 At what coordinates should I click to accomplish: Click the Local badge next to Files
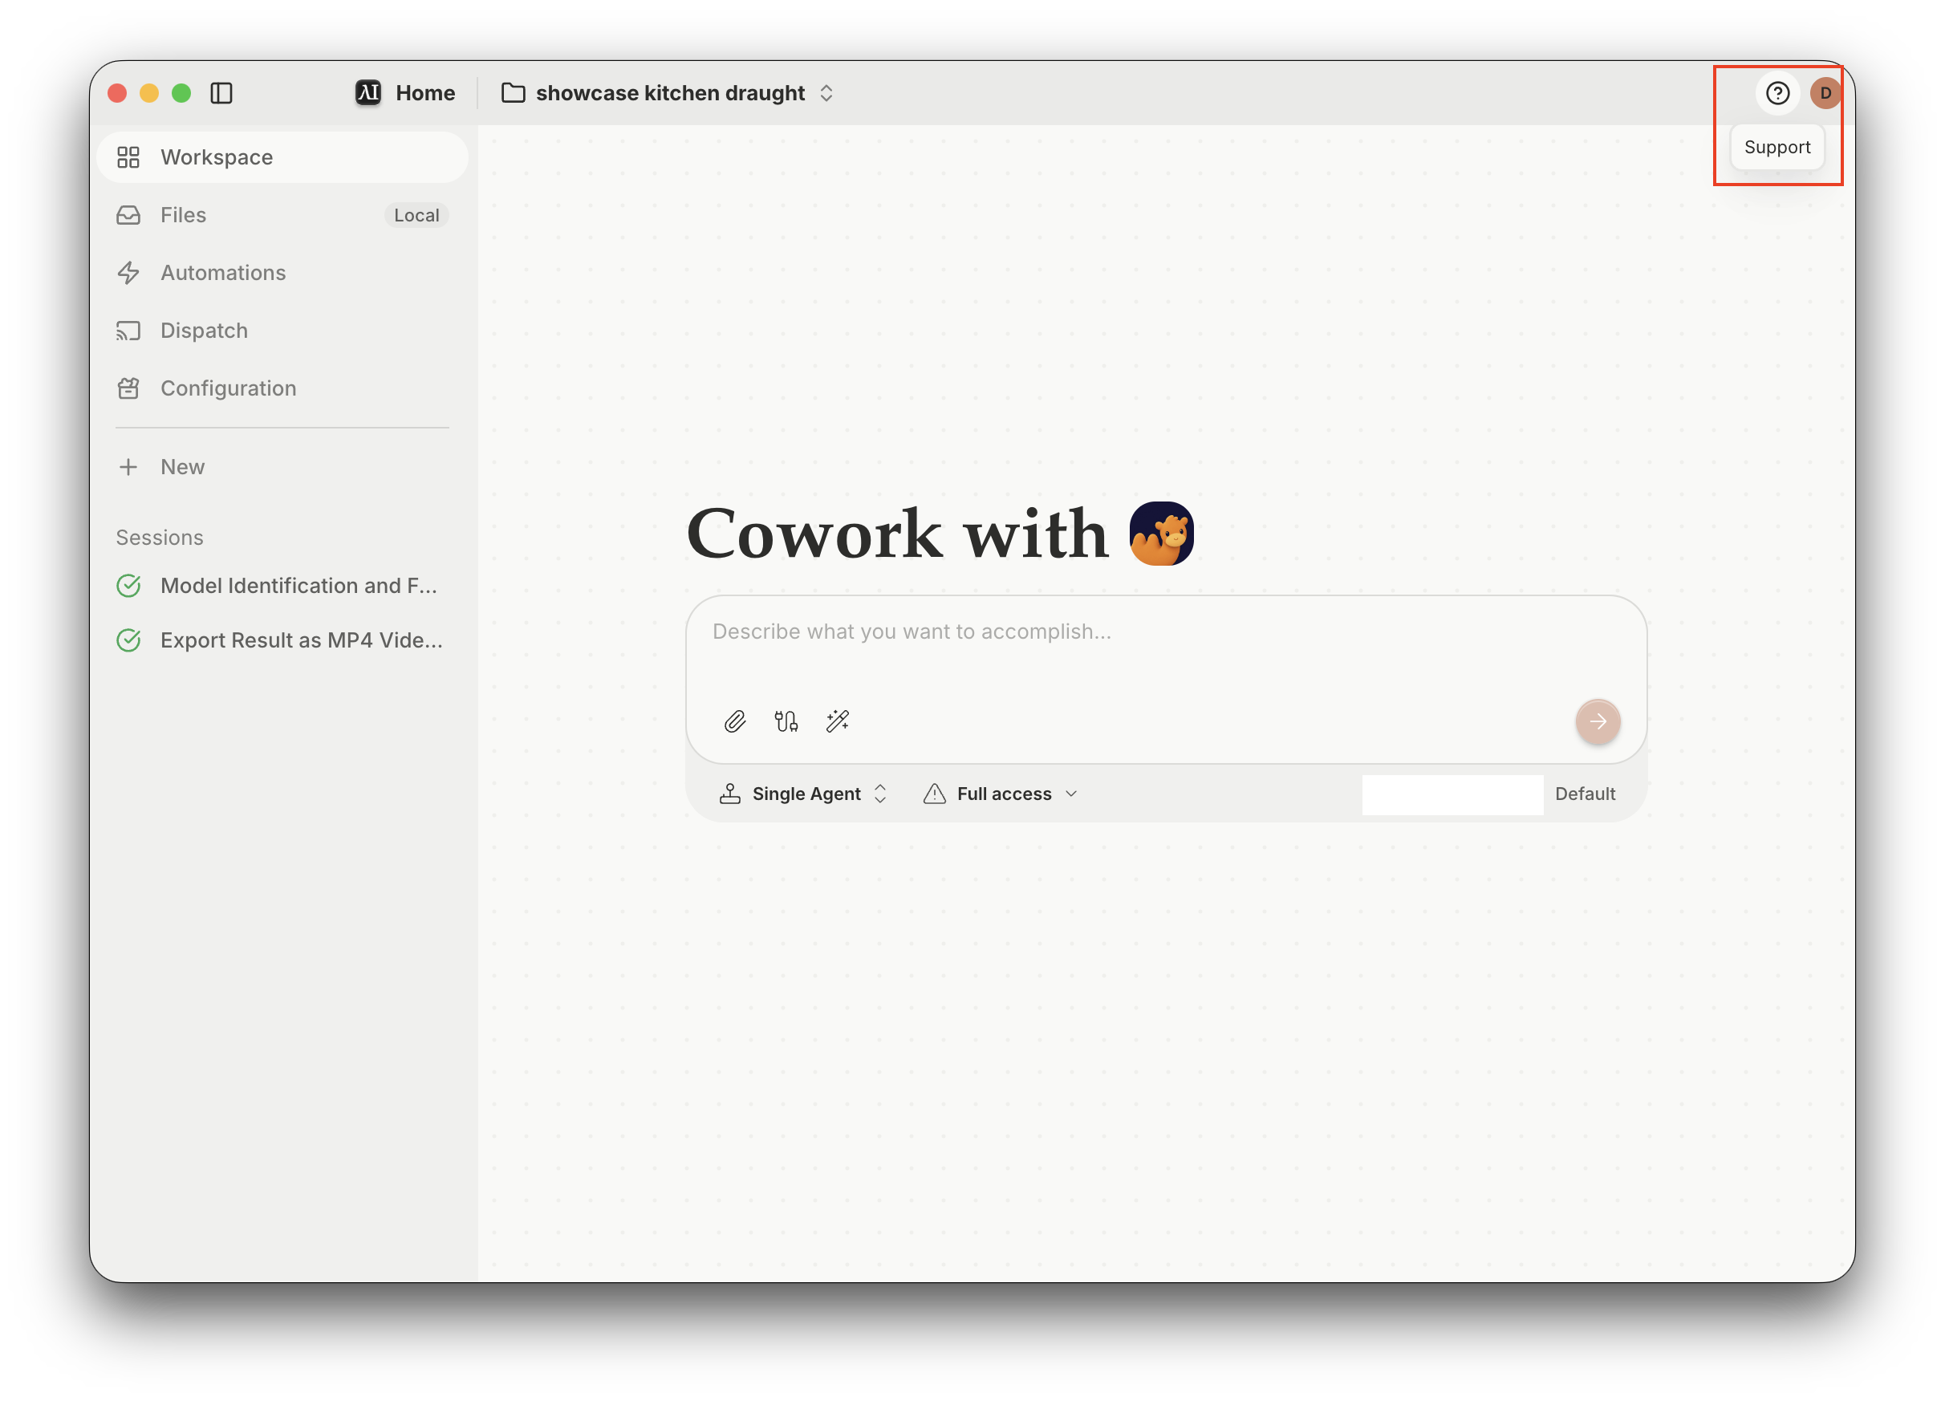416,215
